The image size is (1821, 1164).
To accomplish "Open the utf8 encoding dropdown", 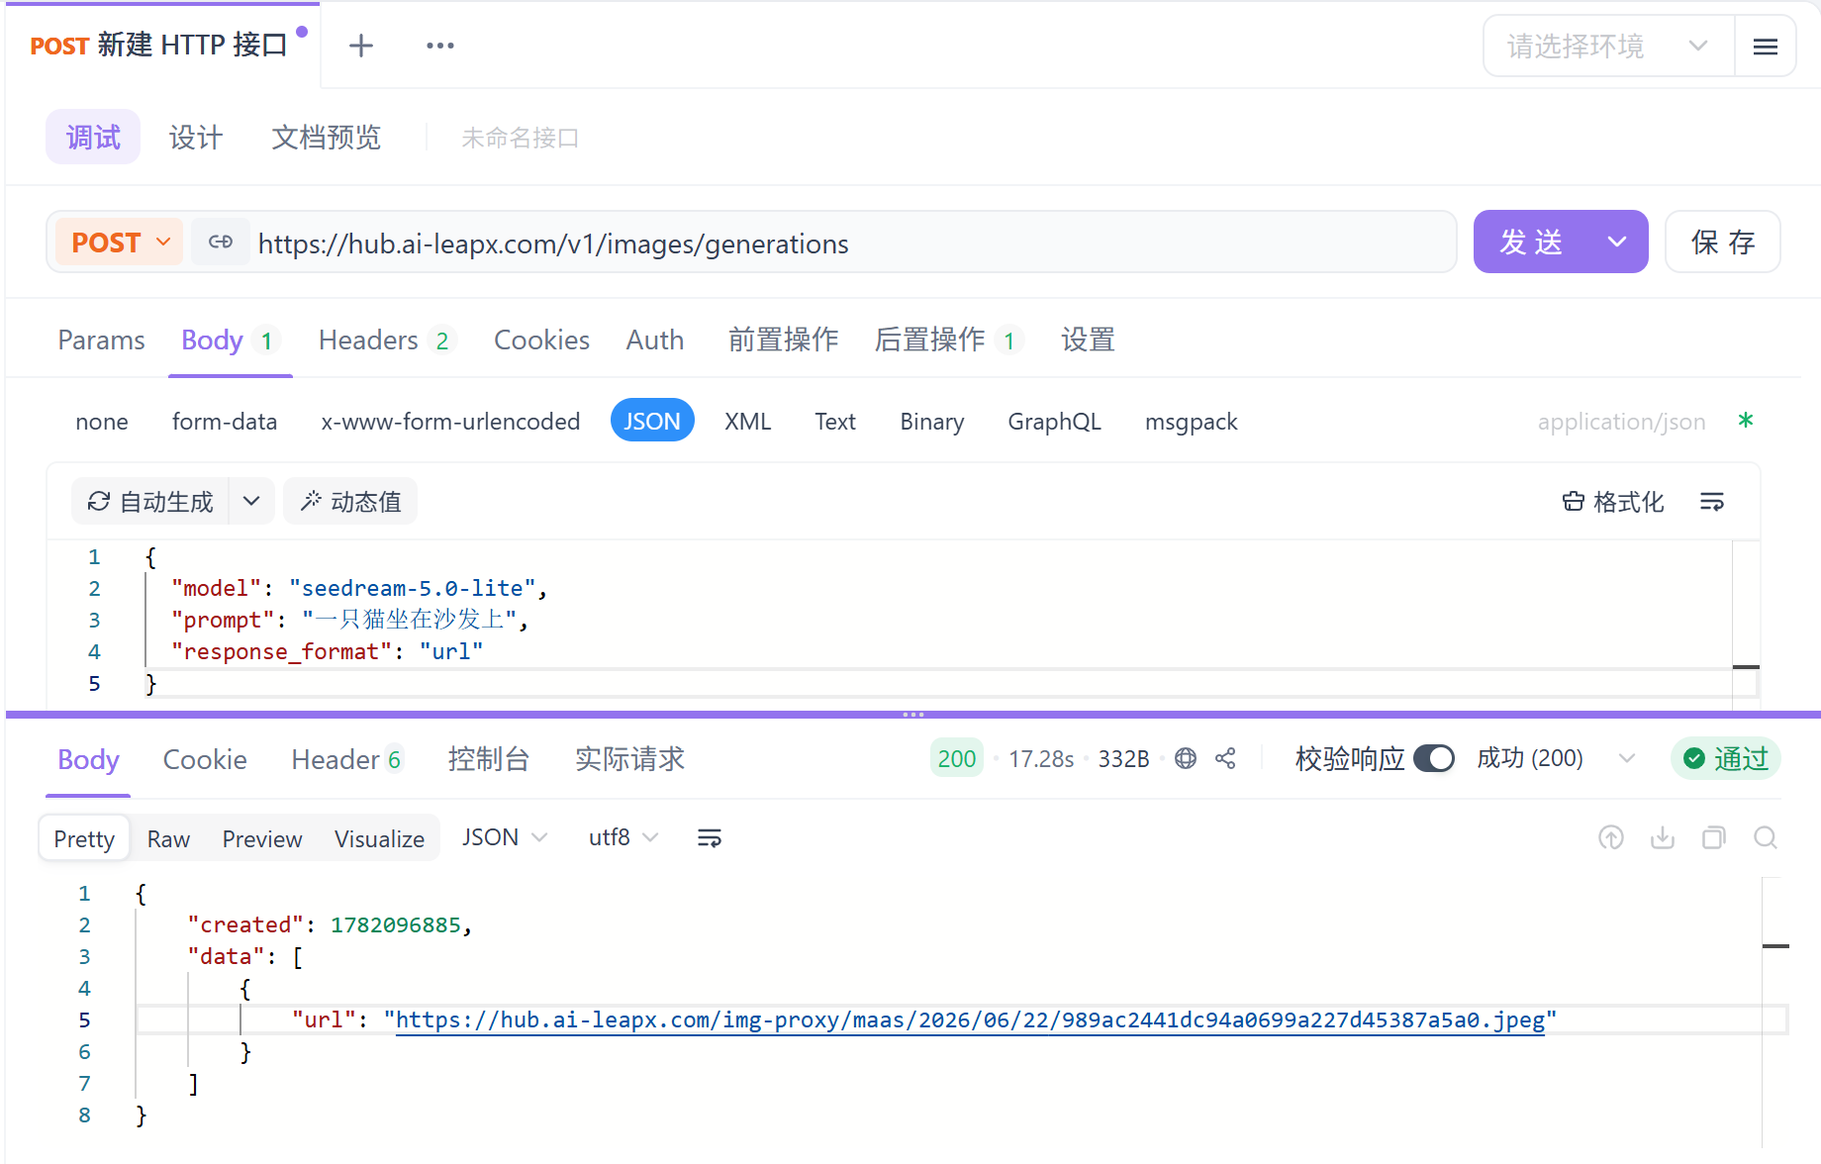I will click(x=623, y=838).
